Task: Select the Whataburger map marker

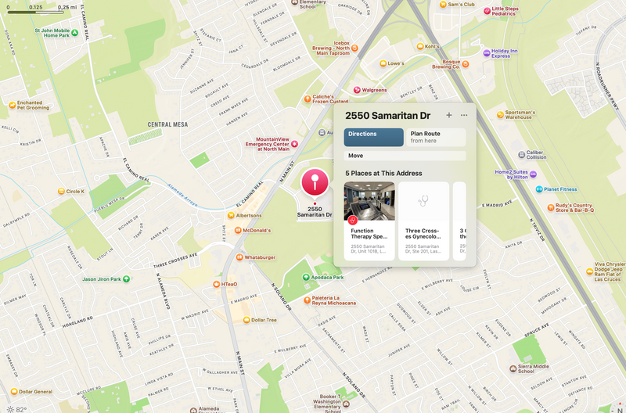Action: [239, 257]
